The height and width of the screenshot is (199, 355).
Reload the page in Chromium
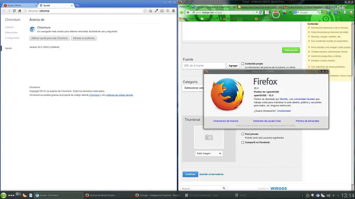coord(14,11)
